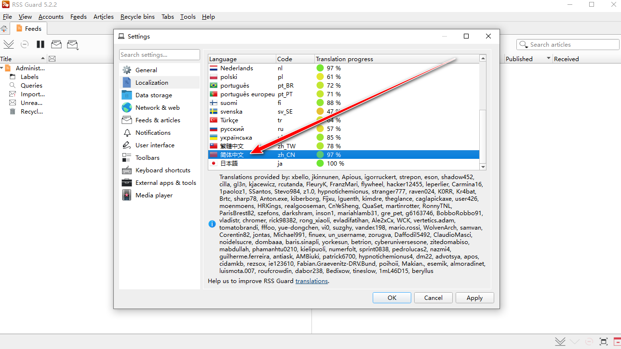Open the envelope icon with the dropdown arrow
This screenshot has height=349, width=621.
click(x=72, y=44)
